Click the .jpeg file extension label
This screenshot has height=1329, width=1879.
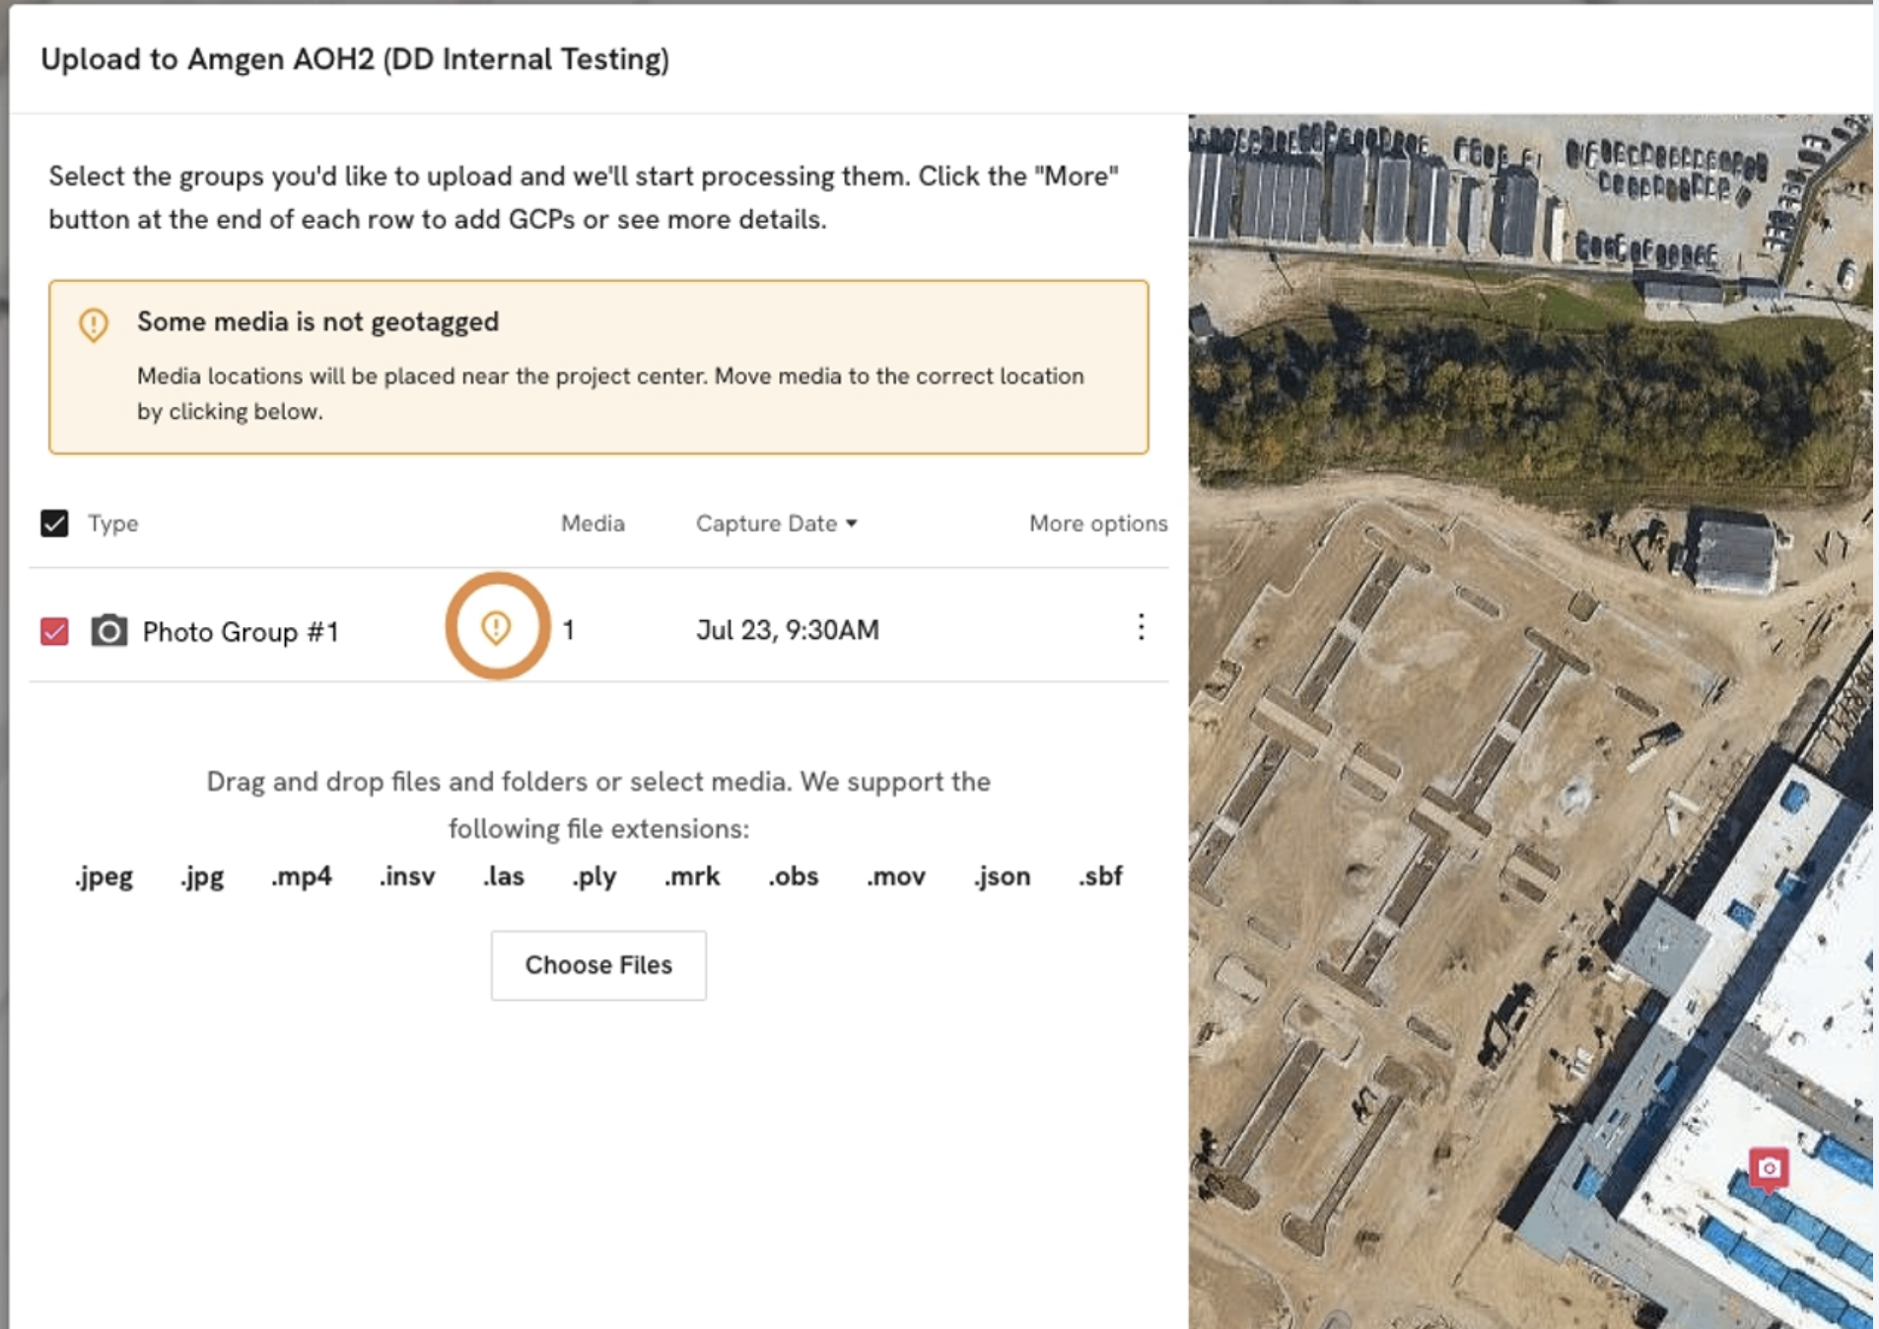(104, 876)
